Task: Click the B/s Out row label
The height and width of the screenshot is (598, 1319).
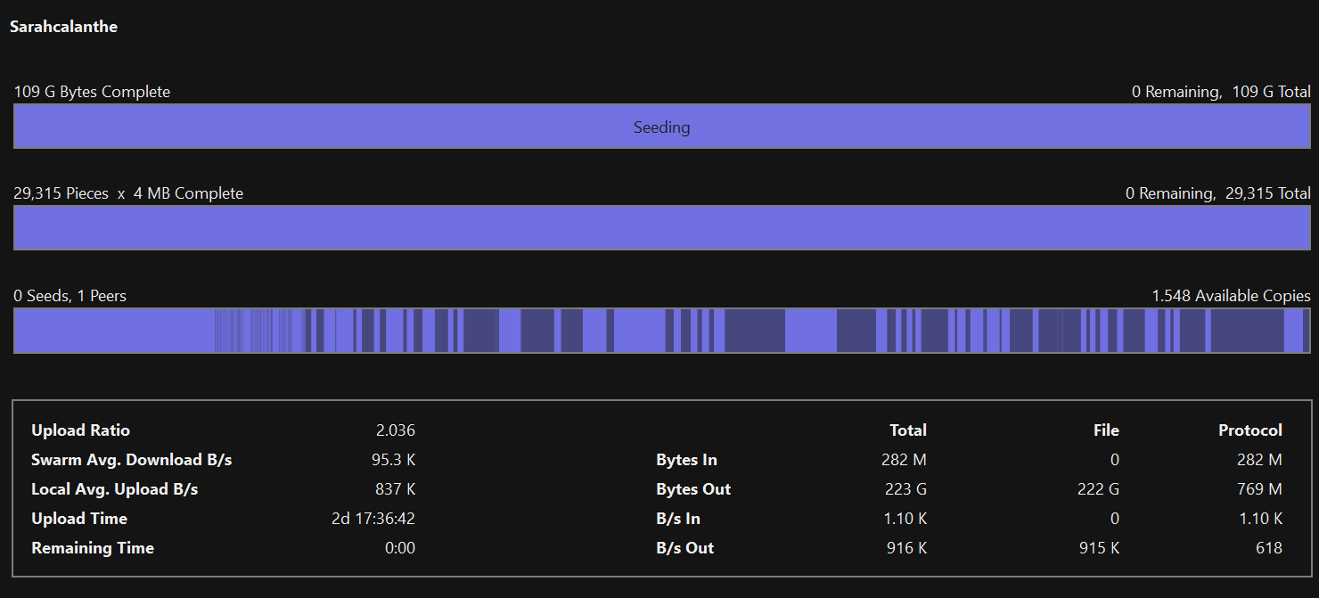Action: (685, 548)
